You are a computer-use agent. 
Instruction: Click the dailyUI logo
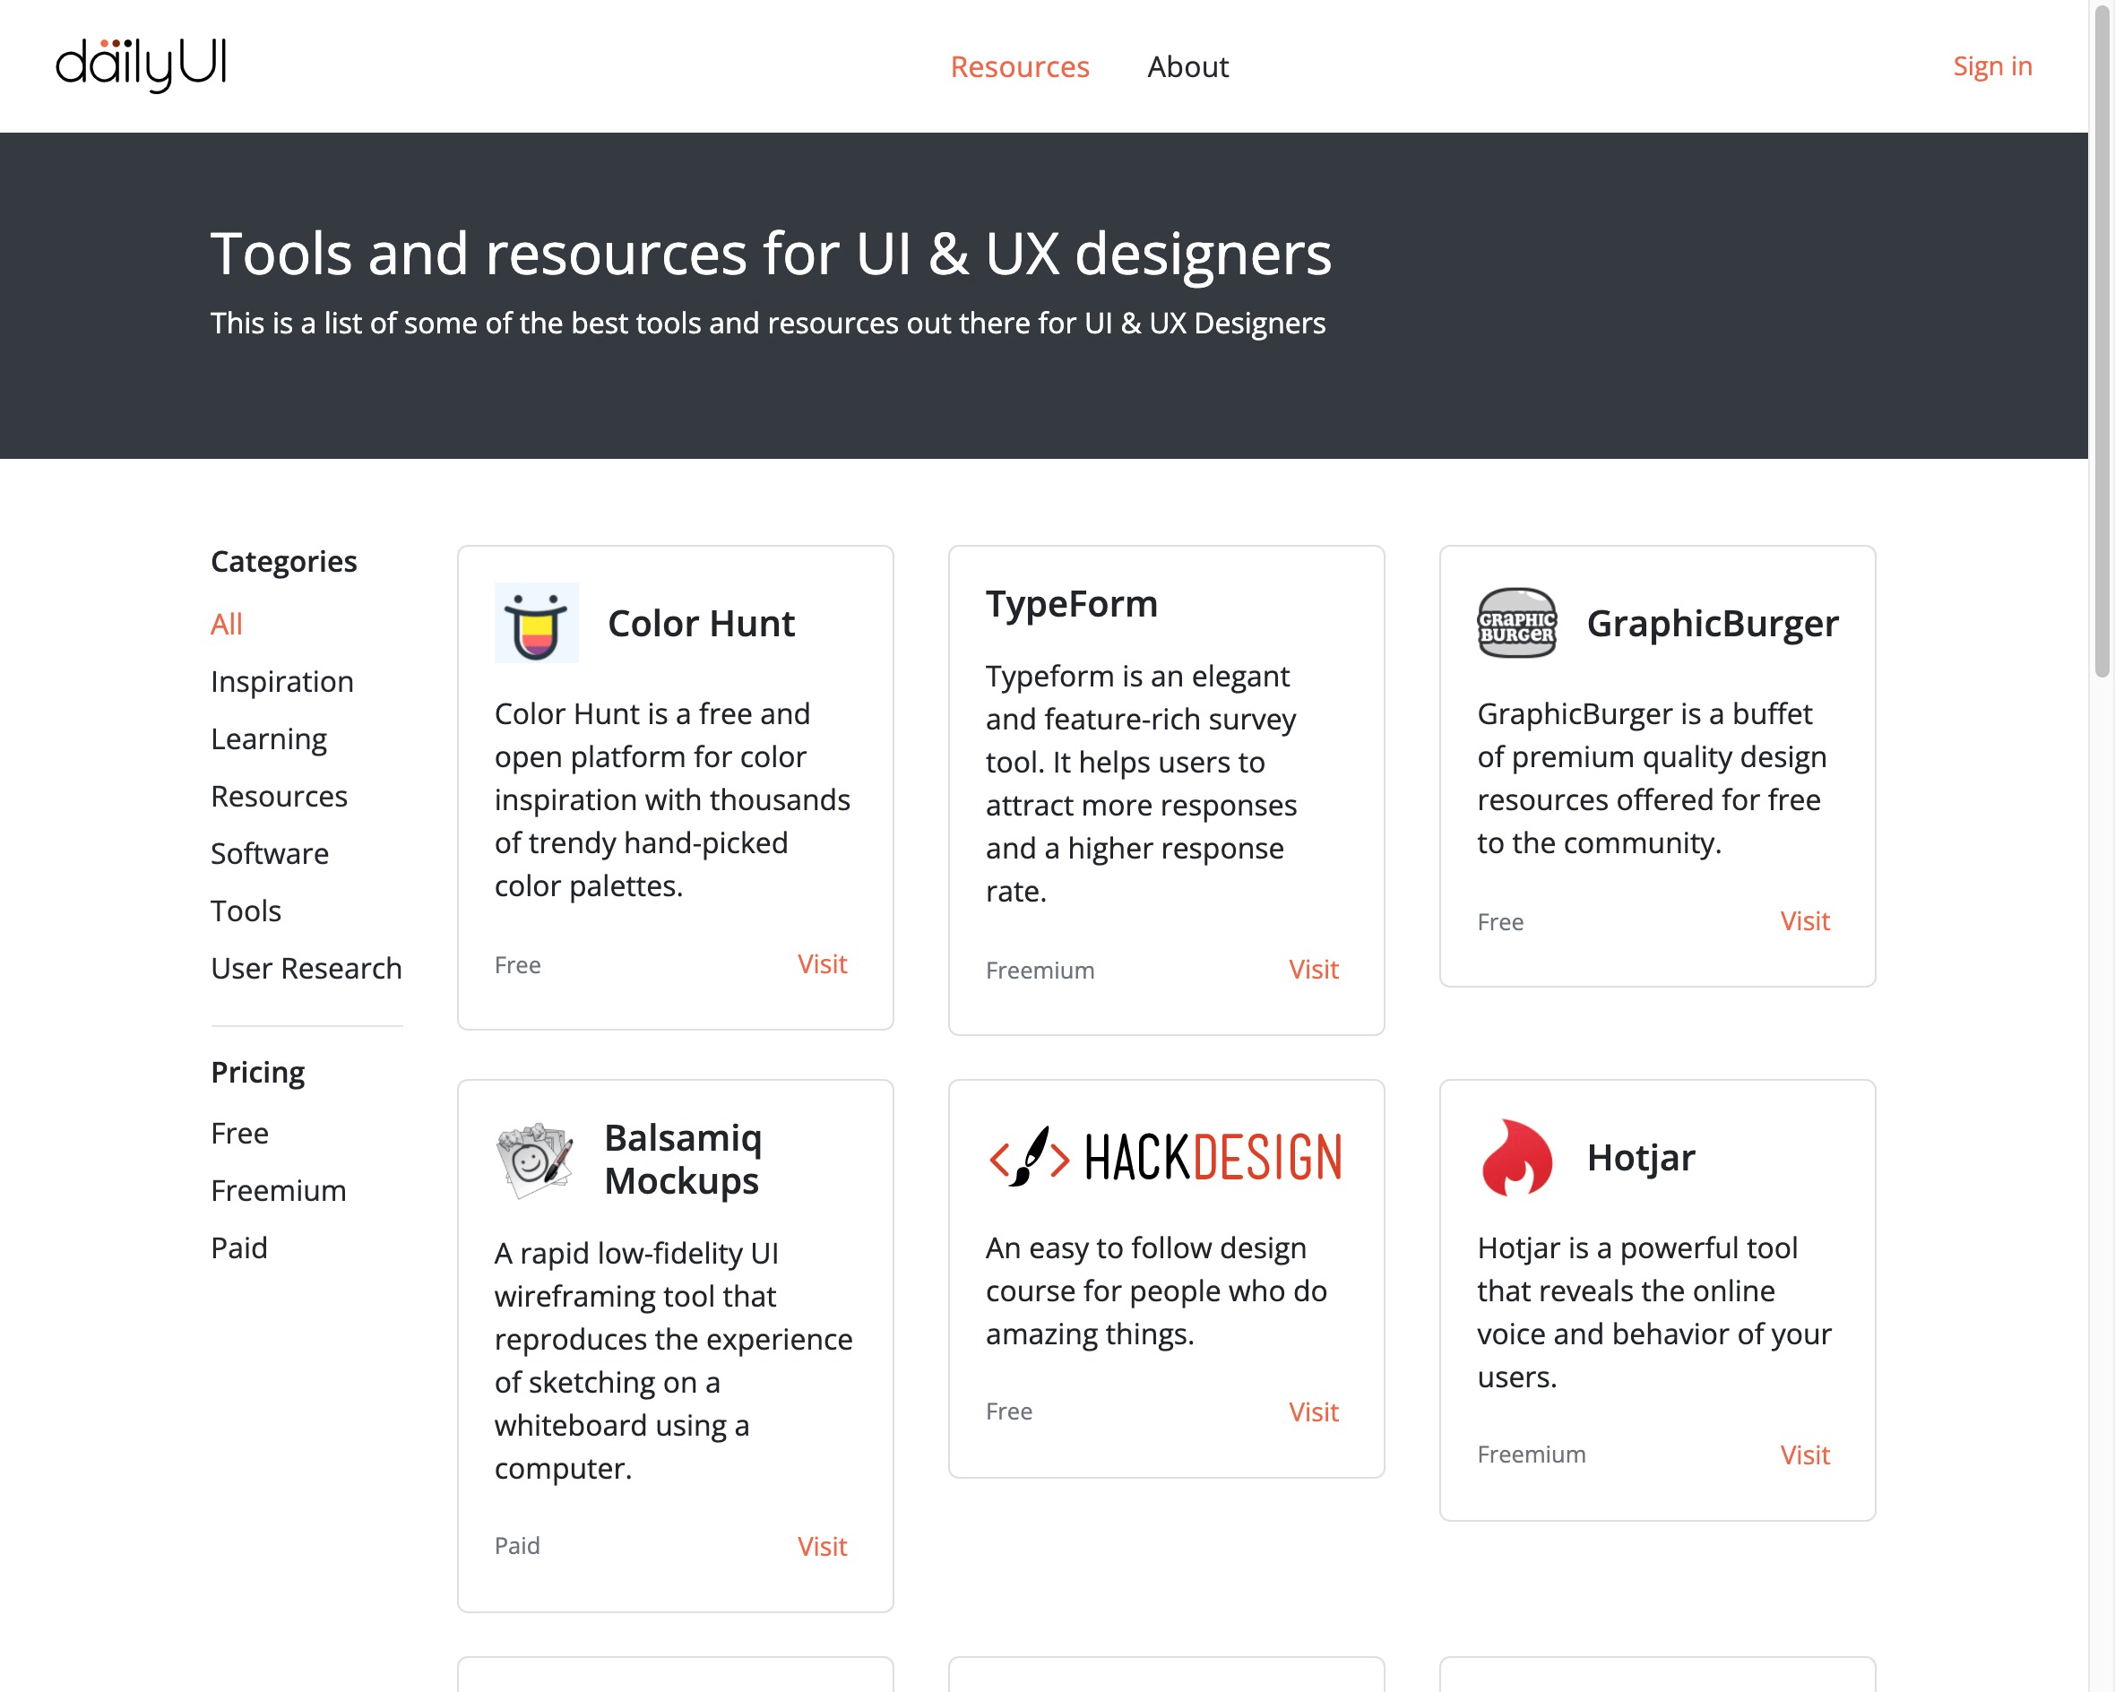tap(142, 65)
